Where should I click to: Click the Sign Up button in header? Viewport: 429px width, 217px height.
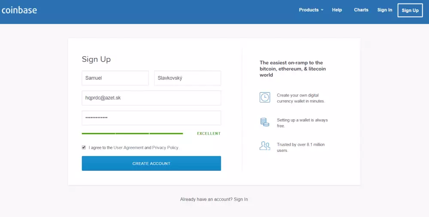[410, 10]
